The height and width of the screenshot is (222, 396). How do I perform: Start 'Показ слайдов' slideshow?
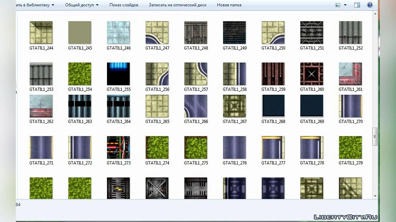click(124, 5)
